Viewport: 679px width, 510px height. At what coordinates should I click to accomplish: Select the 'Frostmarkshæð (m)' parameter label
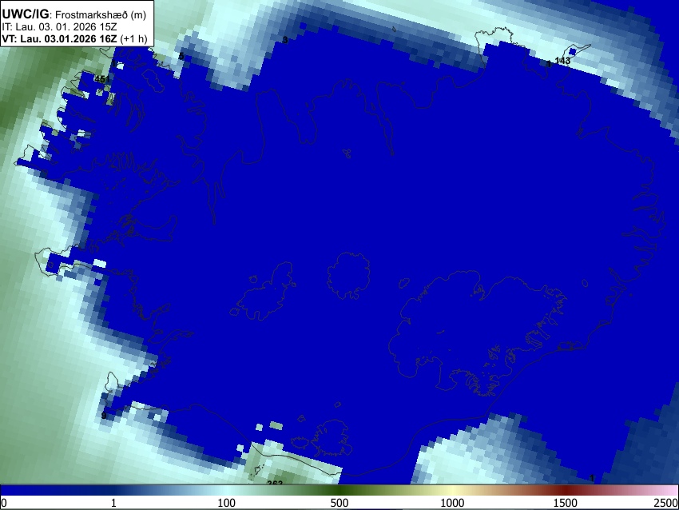click(101, 15)
